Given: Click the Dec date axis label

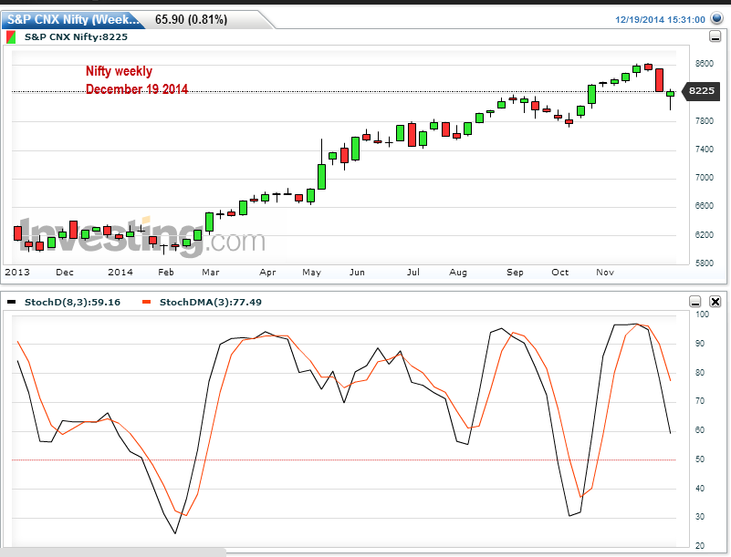Looking at the screenshot, I should (65, 273).
